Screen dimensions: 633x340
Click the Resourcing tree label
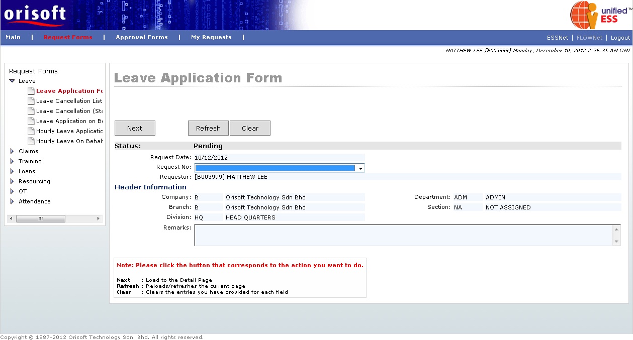34,181
